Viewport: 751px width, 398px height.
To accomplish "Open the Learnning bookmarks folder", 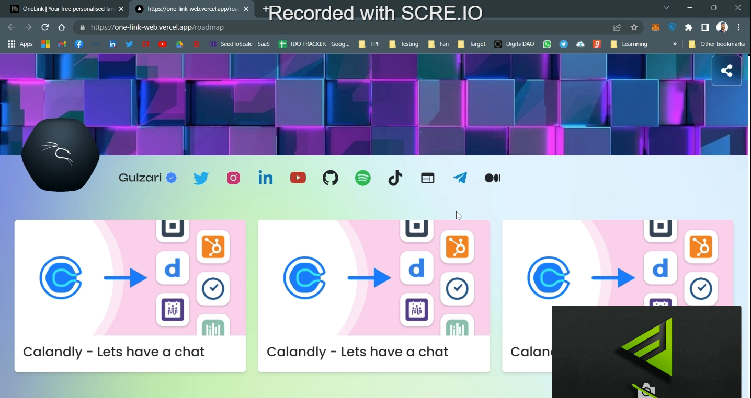I will point(629,44).
